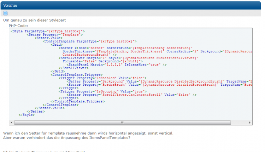Click the opening <Setter.Value> code line

pyautogui.click(x=49, y=38)
